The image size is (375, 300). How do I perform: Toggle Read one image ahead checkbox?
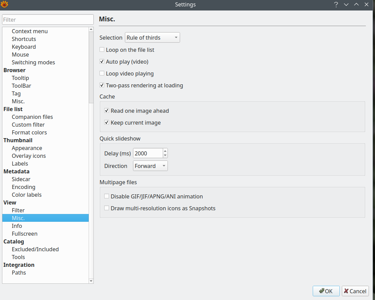(107, 111)
